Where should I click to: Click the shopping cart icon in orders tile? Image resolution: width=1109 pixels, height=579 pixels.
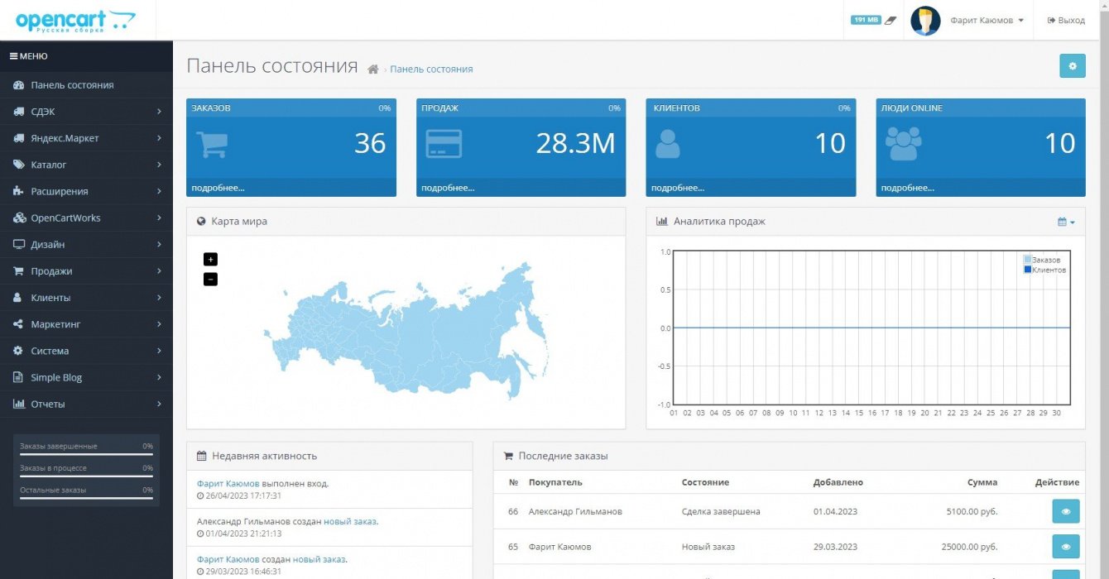[212, 145]
